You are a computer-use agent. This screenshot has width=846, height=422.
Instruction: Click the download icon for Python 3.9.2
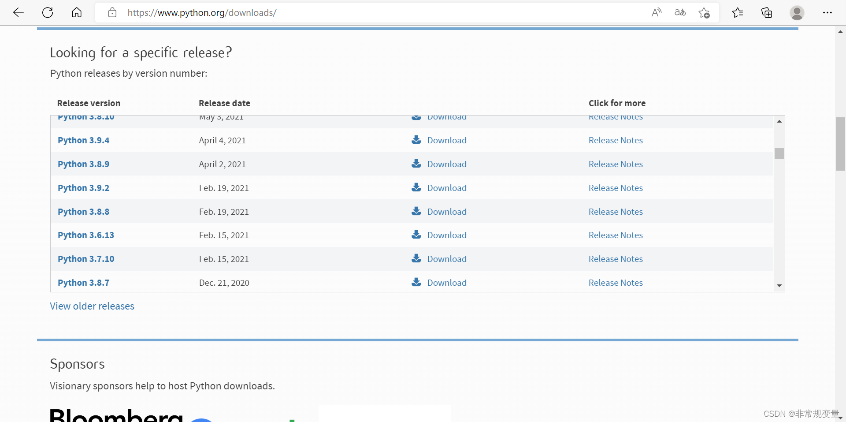[416, 187]
